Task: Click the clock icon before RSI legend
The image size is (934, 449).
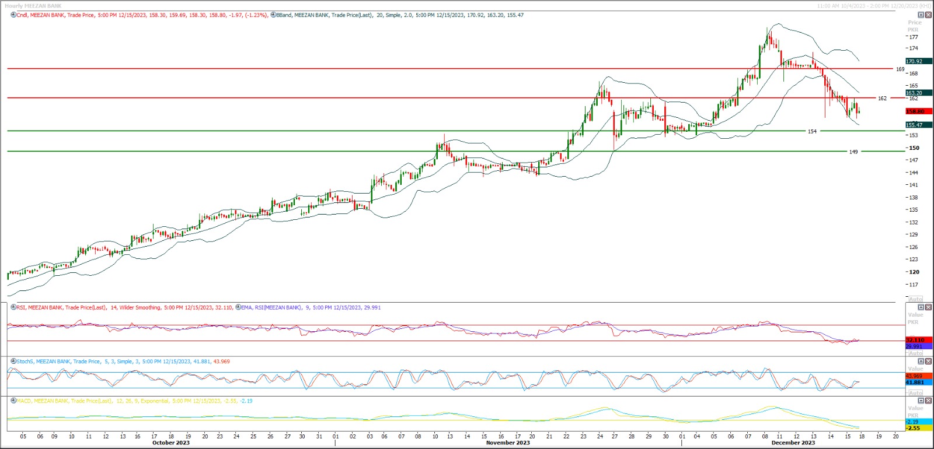Action: (x=13, y=307)
